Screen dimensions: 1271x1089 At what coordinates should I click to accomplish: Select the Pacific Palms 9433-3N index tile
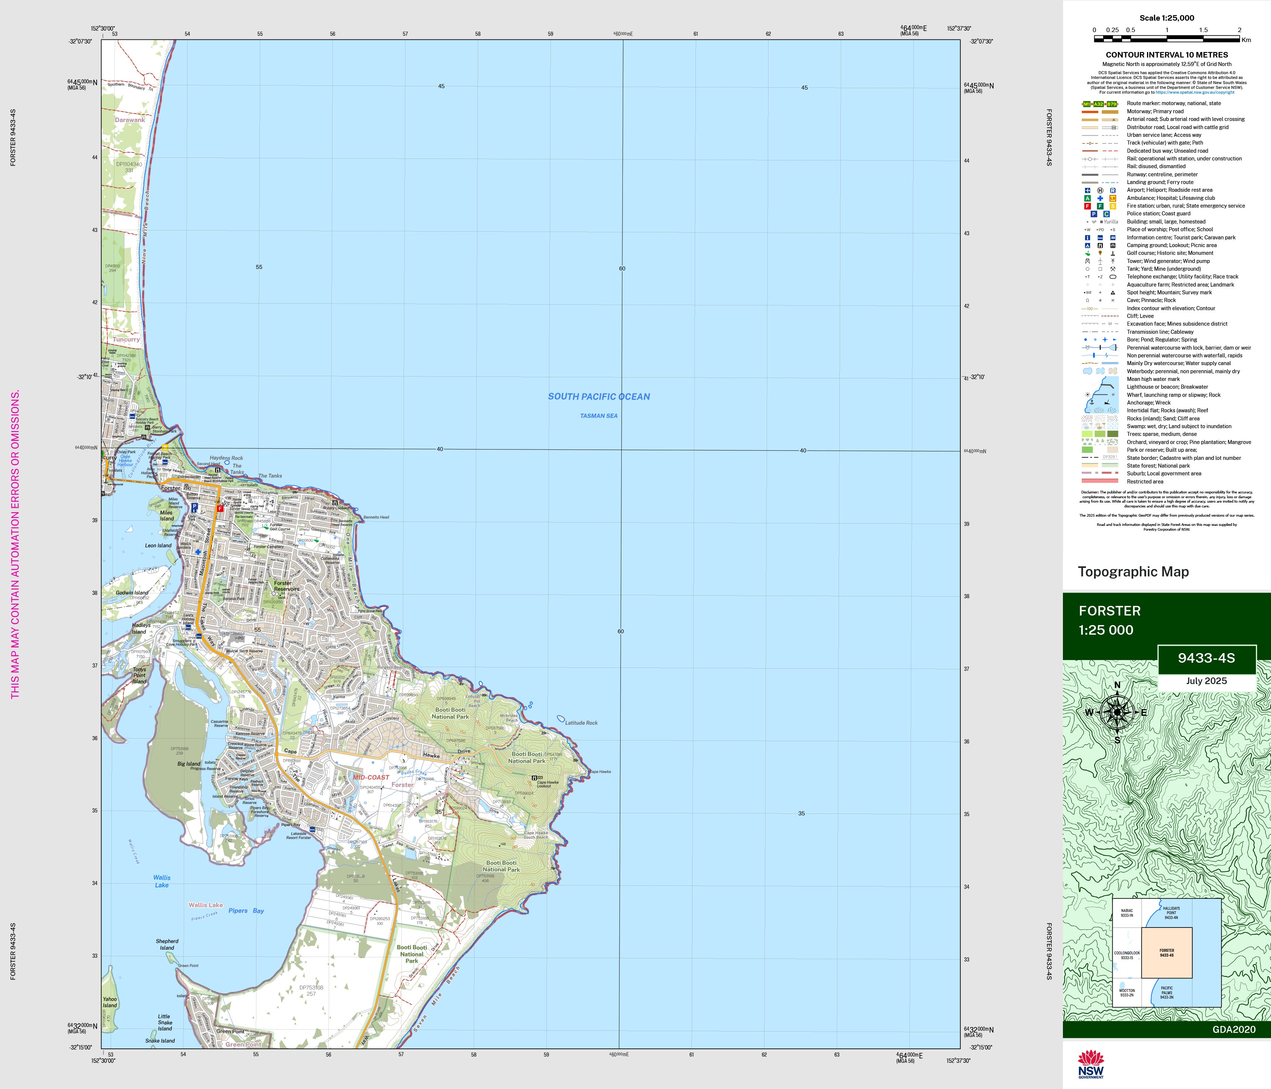coord(1166,992)
